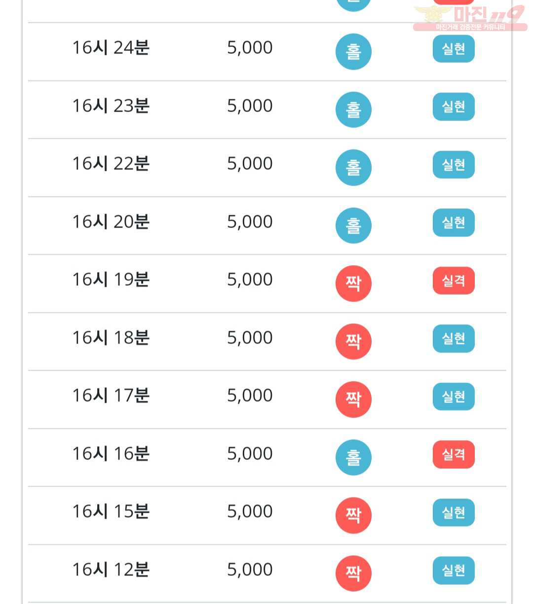Tap the 짝 icon for 16시 15분
Image resolution: width=533 pixels, height=604 pixels.
point(353,515)
